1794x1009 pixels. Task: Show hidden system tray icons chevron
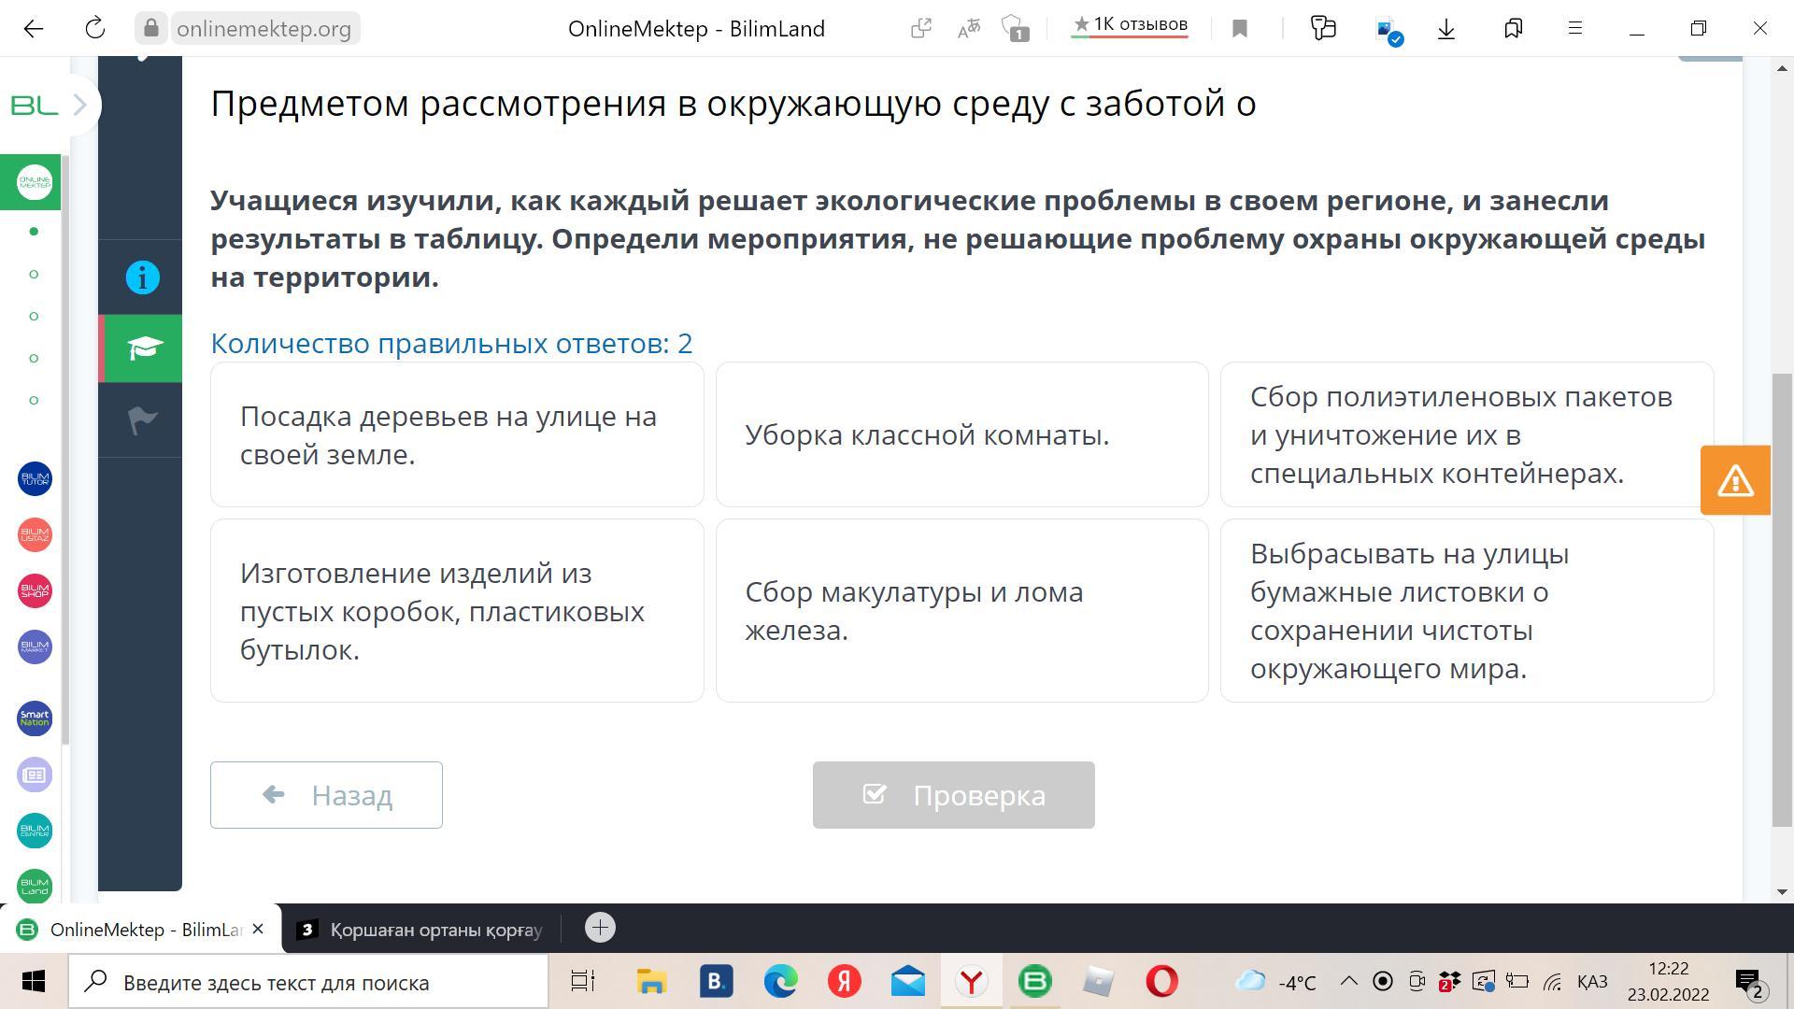[1348, 981]
